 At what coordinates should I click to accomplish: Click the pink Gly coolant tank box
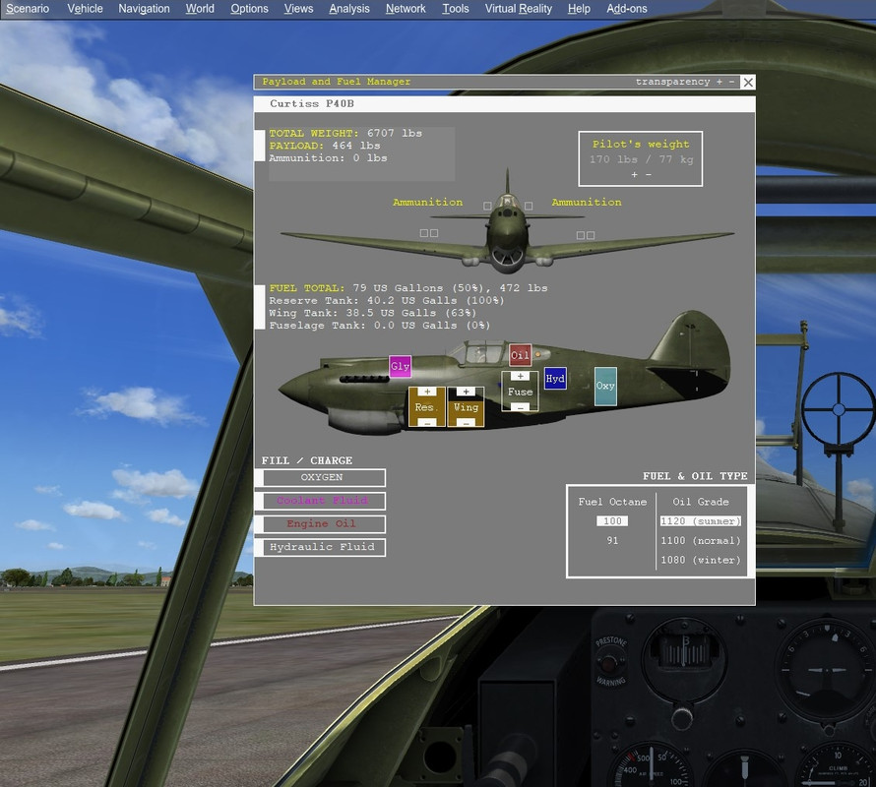(400, 366)
